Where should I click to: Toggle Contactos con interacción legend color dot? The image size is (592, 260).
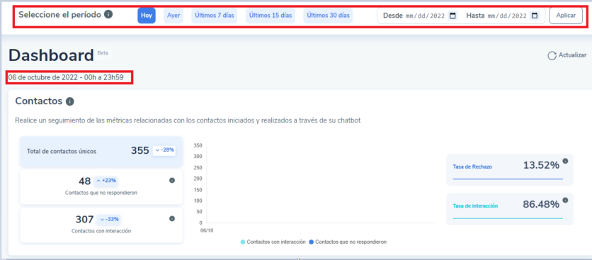[243, 242]
